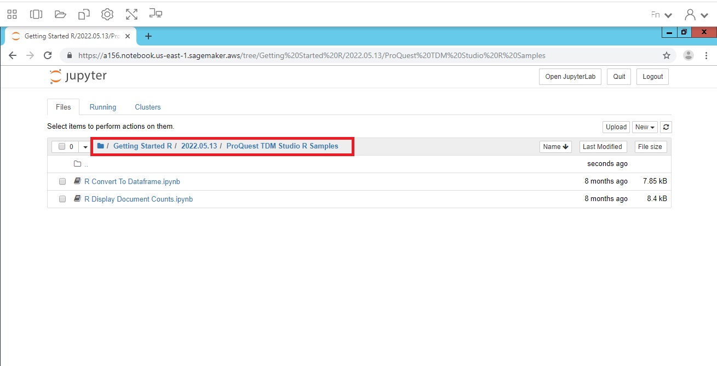Open the user account menu icon
Image resolution: width=717 pixels, height=366 pixels.
pyautogui.click(x=696, y=15)
